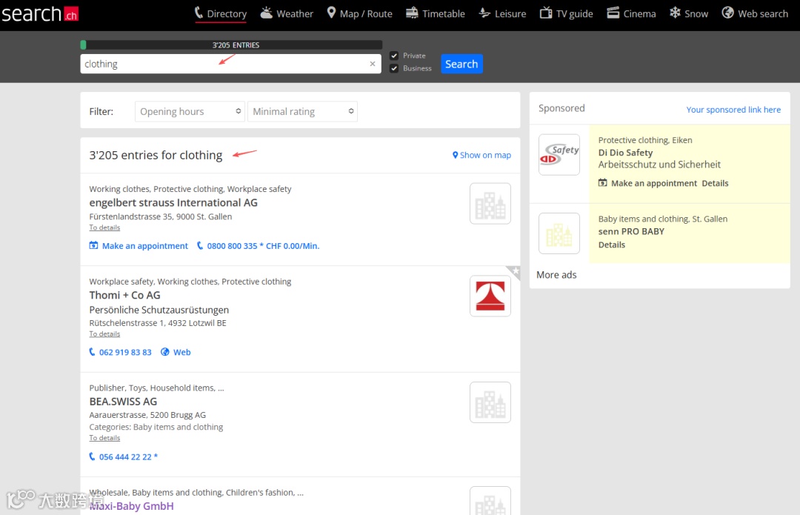Clear the search field with X

coord(373,64)
